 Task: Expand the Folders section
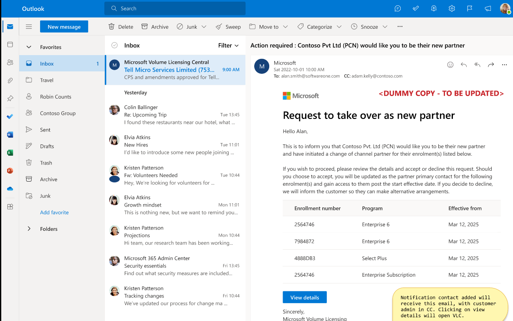(29, 229)
